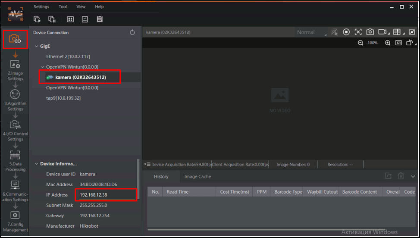Viewport: 420px width, 238px height.
Task: Click the Barcode Type column header
Action: (x=287, y=192)
